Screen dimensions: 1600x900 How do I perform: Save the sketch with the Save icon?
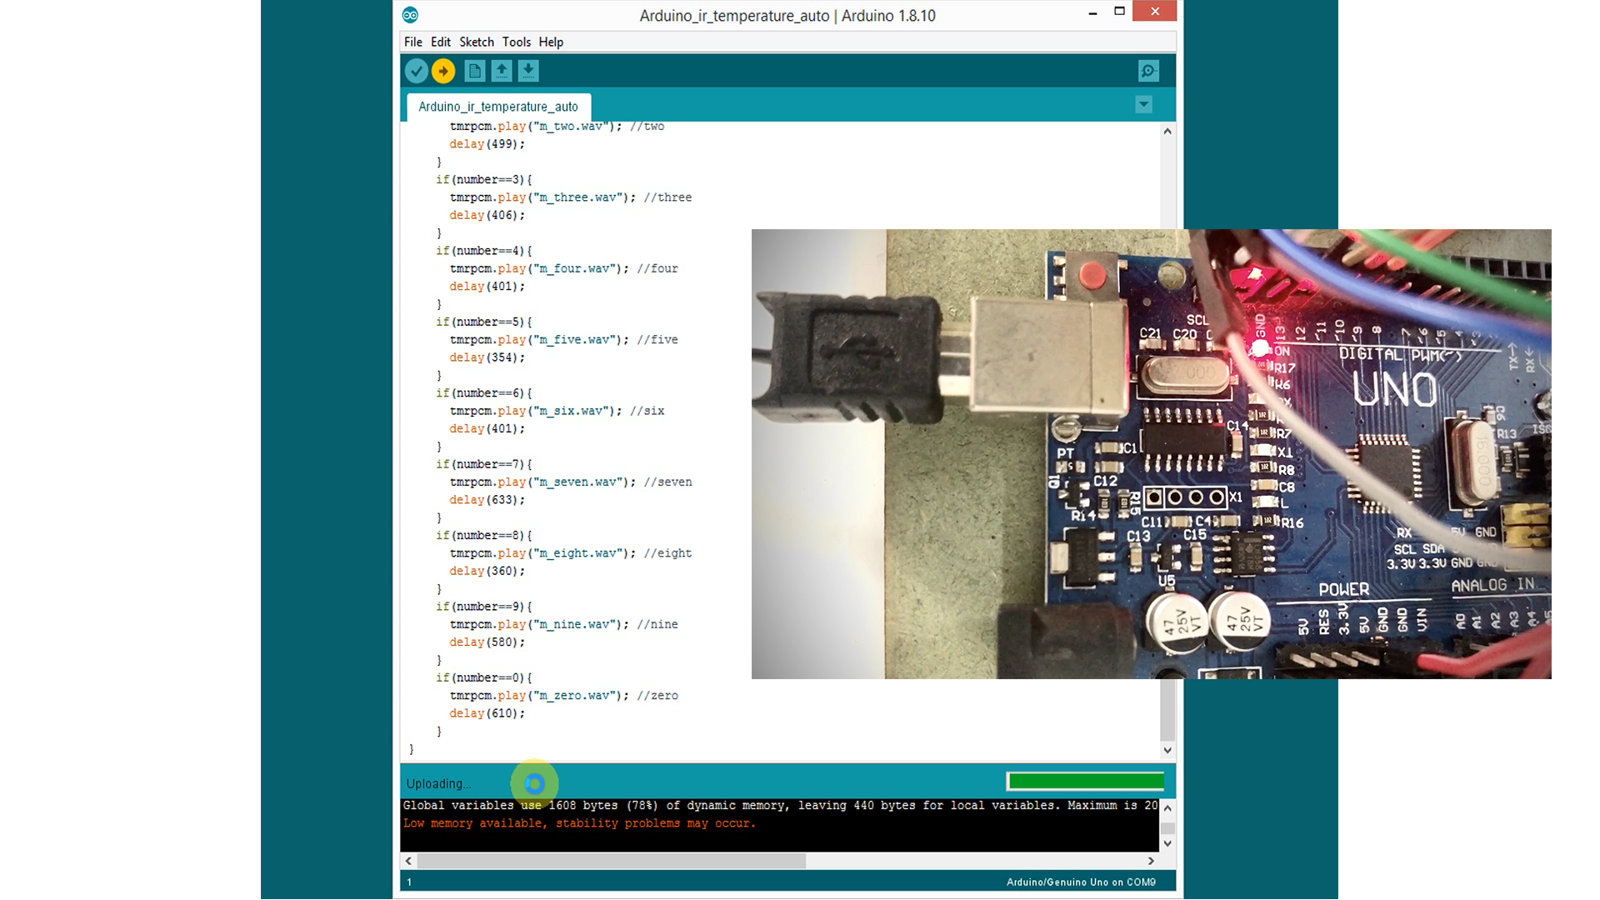click(x=528, y=71)
